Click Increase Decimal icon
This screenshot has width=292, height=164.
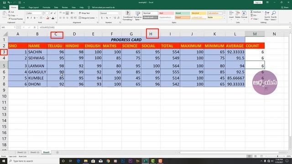(x=115, y=18)
